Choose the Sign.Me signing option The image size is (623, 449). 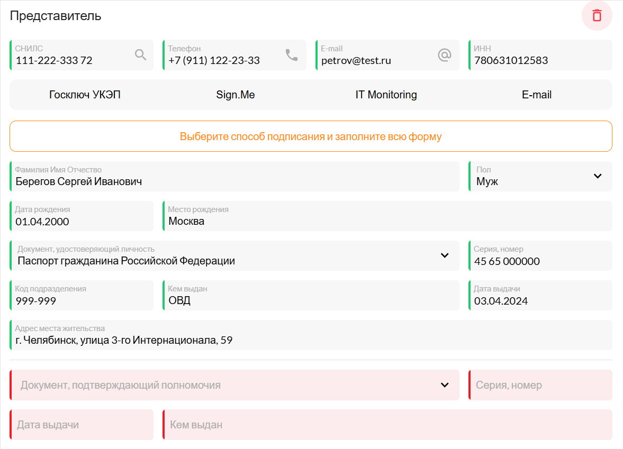tap(236, 95)
